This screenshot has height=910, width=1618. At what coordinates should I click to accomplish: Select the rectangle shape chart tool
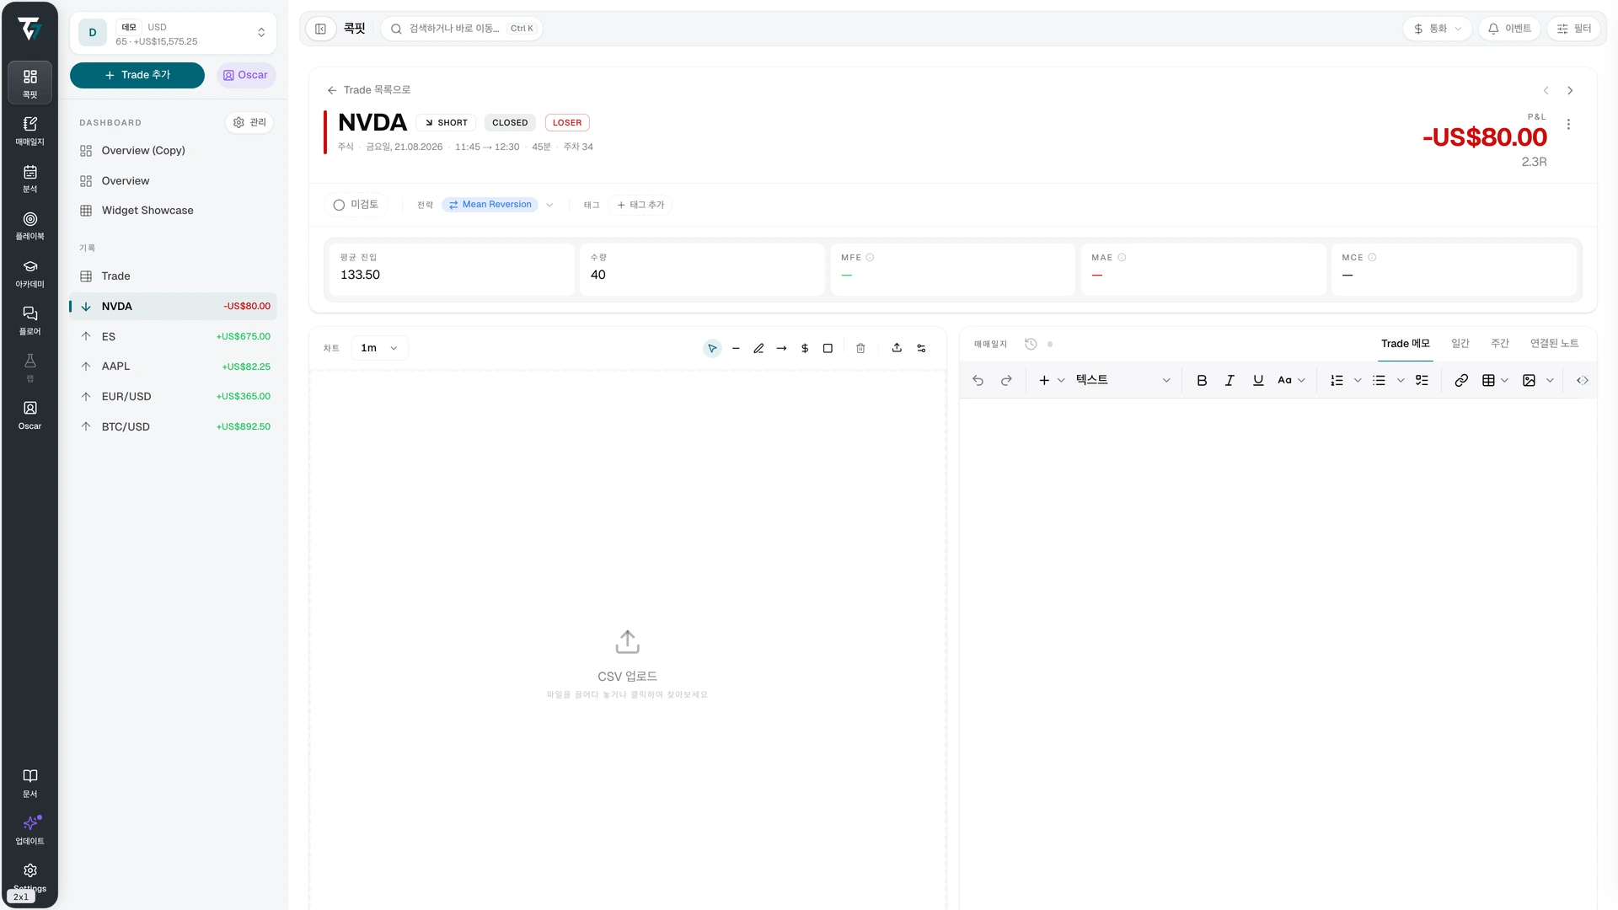tap(828, 348)
